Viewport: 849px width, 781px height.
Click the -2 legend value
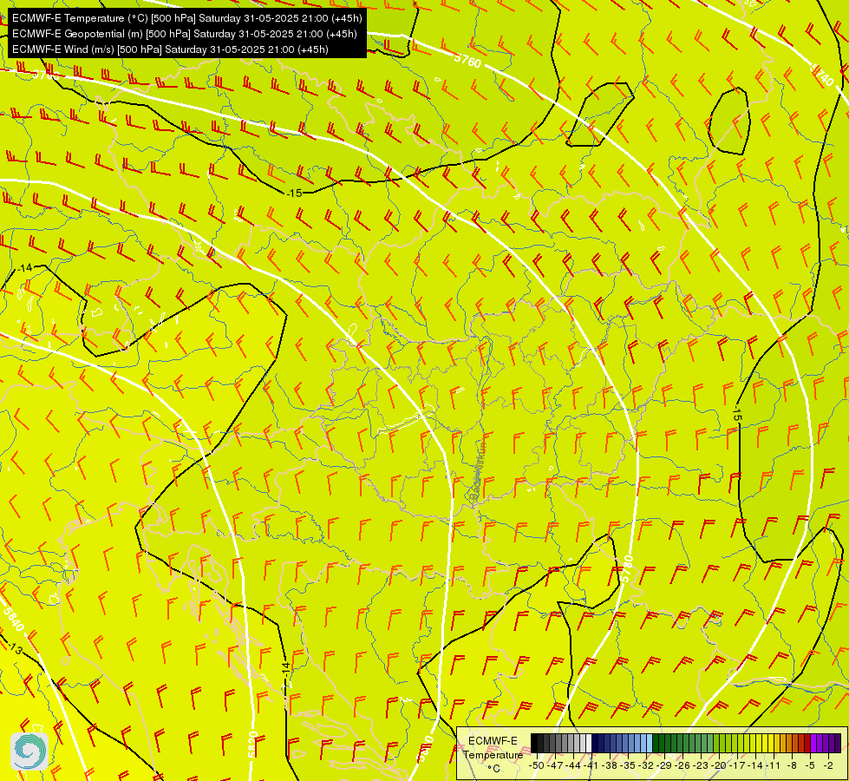[x=828, y=765]
